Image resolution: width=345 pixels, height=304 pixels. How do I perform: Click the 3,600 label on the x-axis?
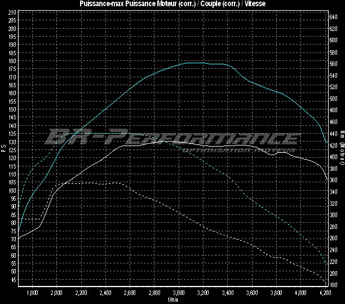click(x=251, y=293)
